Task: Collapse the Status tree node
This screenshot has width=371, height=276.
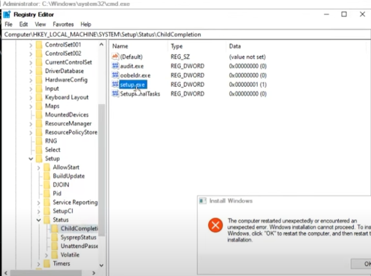Action: pyautogui.click(x=38, y=220)
